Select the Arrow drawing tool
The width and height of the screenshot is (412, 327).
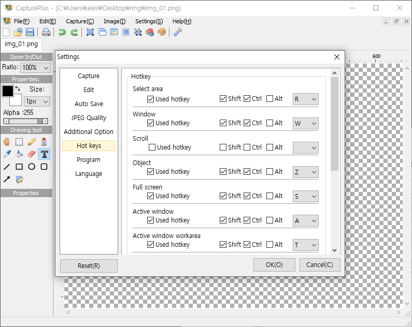(x=7, y=180)
